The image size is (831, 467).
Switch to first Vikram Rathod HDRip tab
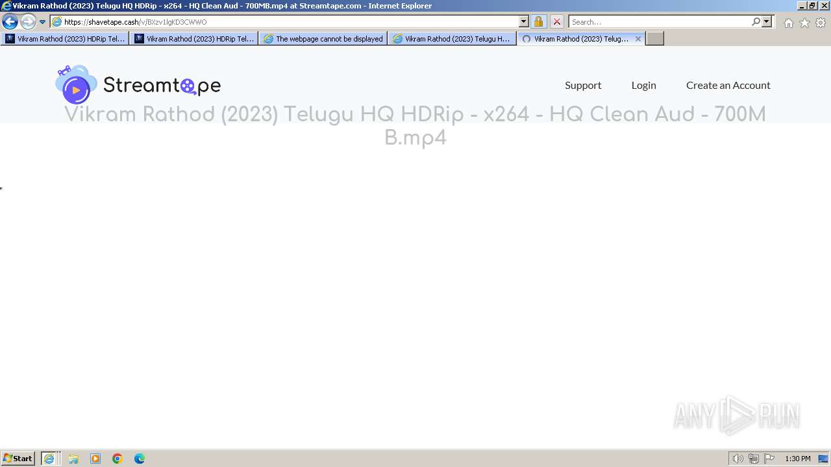(65, 39)
